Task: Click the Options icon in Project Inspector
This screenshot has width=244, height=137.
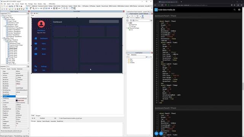Action: [x=138, y=16]
